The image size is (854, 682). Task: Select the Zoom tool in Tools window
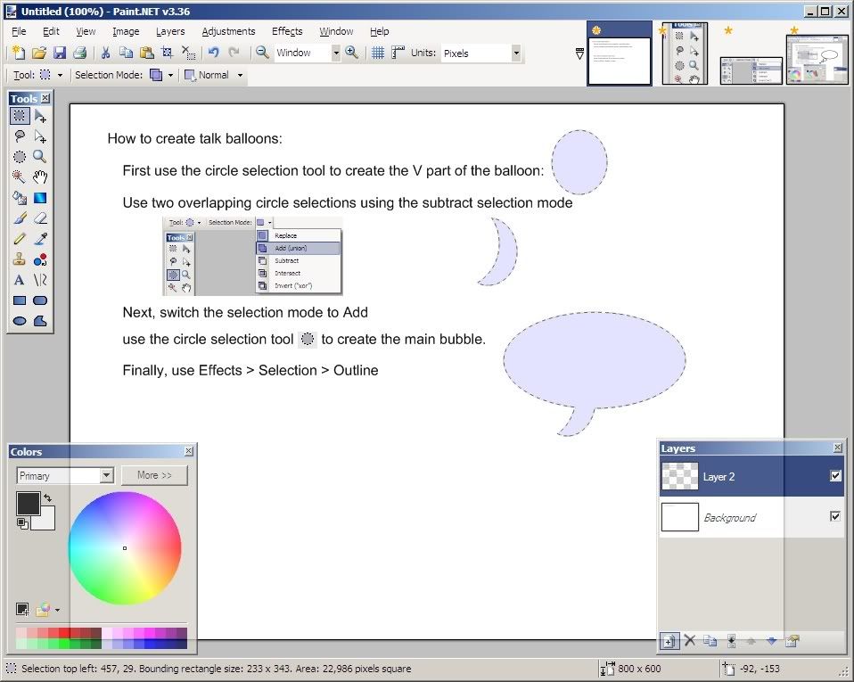40,157
